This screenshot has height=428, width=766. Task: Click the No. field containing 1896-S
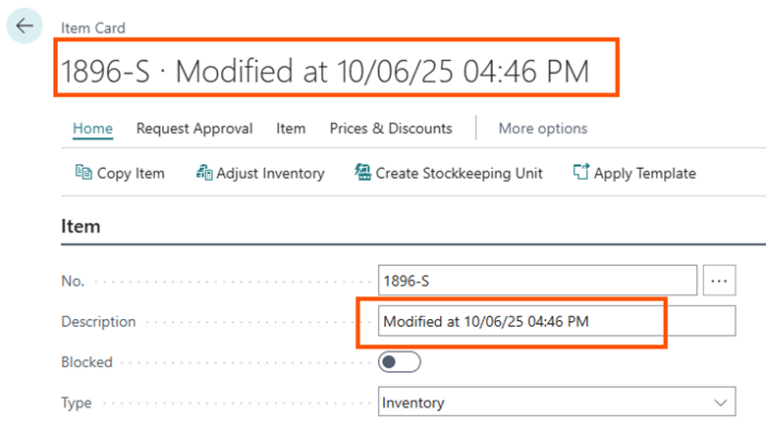coord(537,281)
